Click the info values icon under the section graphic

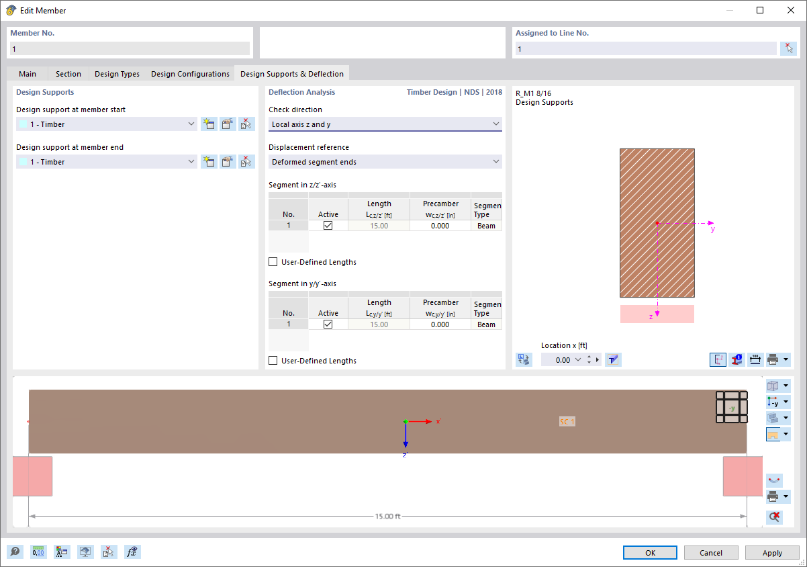737,359
